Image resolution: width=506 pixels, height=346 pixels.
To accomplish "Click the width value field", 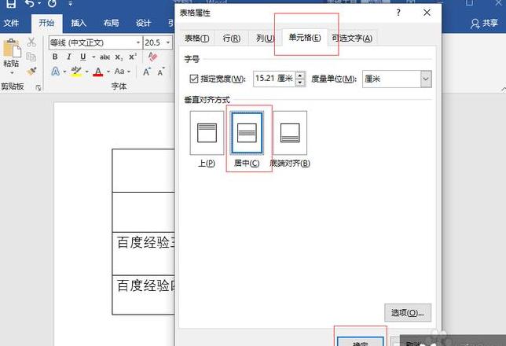I will click(274, 79).
